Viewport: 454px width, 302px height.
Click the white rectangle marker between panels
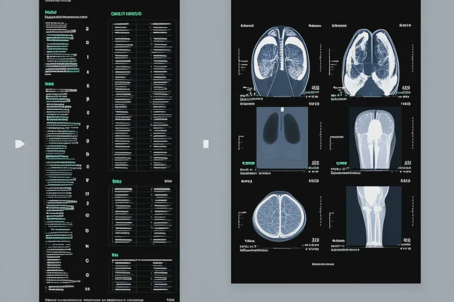tap(206, 144)
